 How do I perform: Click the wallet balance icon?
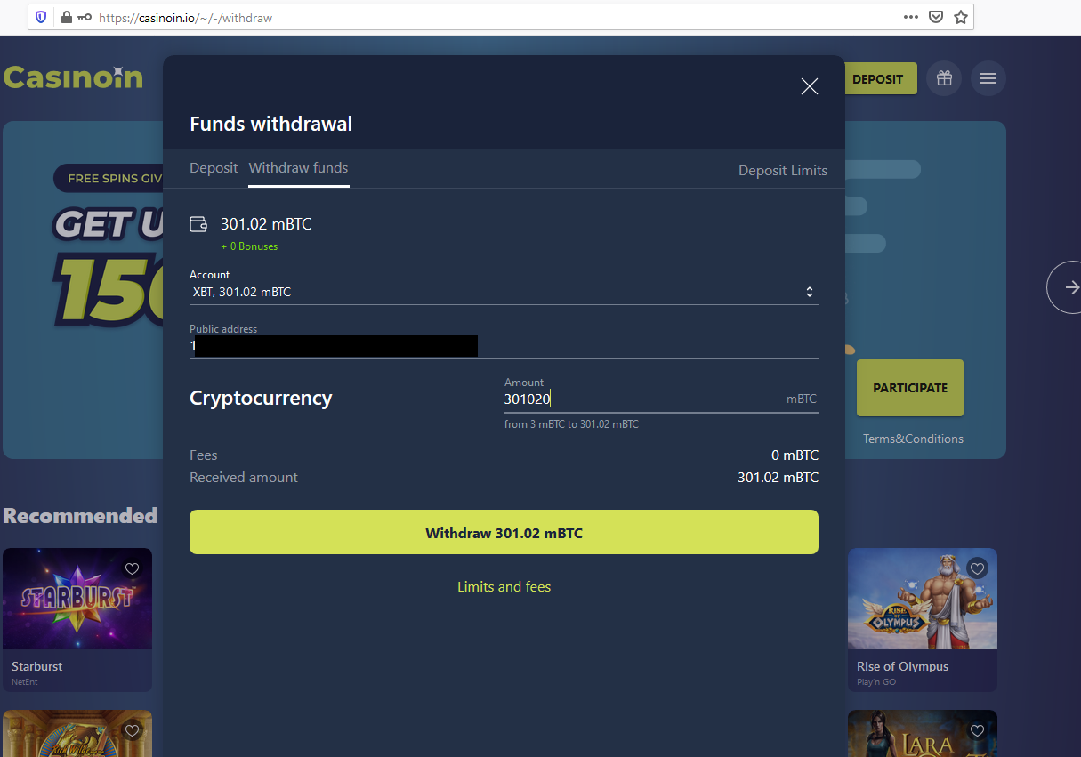198,224
